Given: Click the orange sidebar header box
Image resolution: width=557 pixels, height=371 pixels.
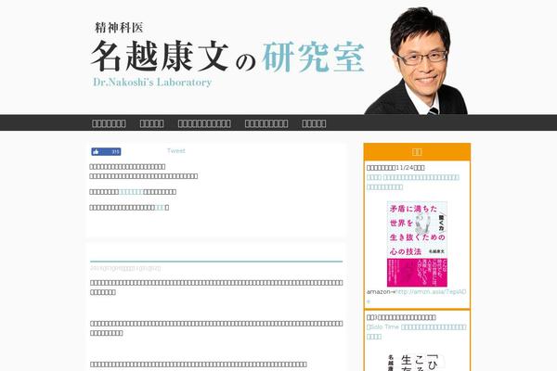Looking at the screenshot, I should tap(417, 152).
